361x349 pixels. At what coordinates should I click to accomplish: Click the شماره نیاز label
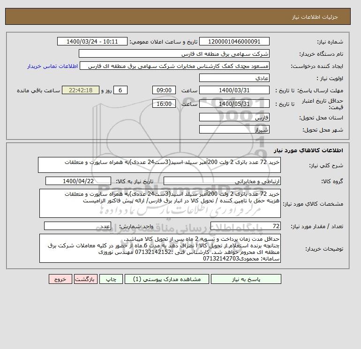330,42
